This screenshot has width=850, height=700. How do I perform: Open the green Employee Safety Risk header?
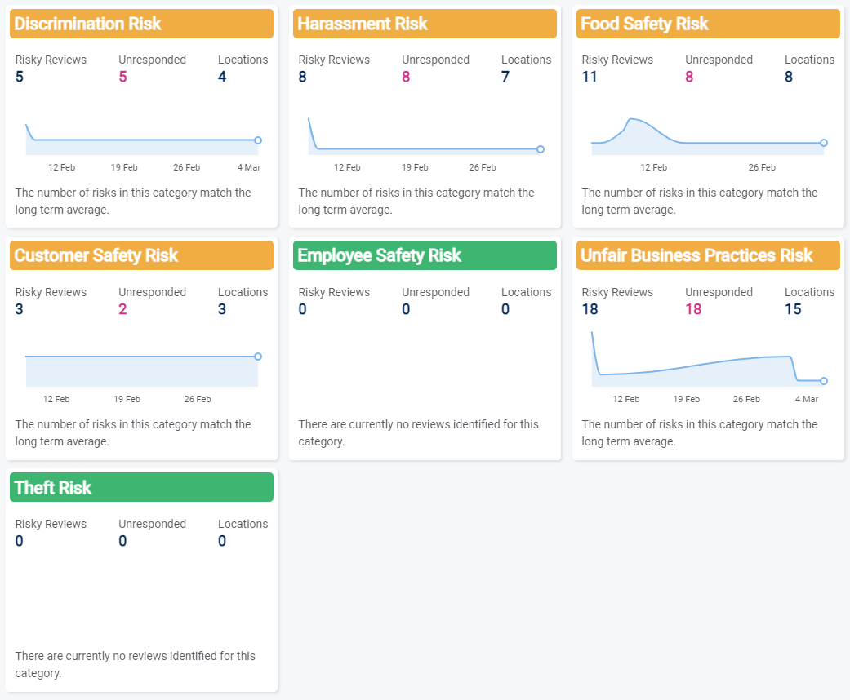coord(425,255)
